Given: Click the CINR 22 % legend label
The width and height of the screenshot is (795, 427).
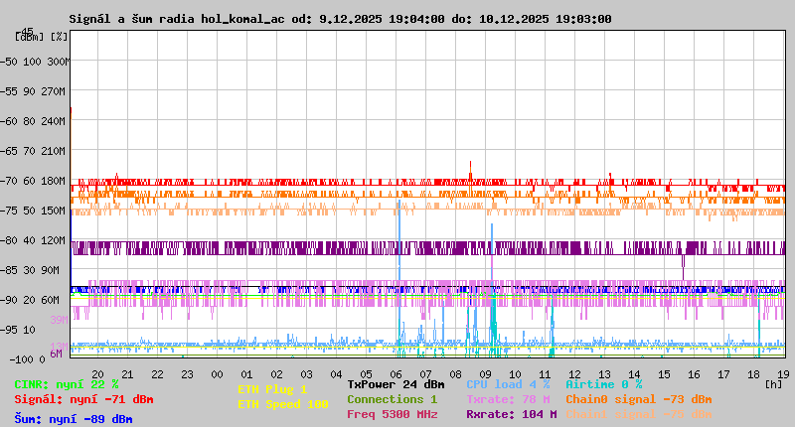Looking at the screenshot, I should tap(66, 384).
